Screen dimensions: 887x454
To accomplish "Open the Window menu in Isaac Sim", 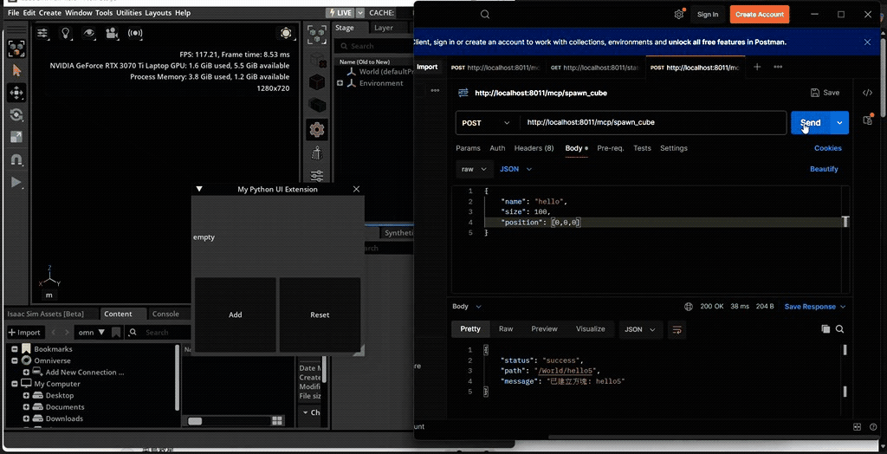I will pyautogui.click(x=79, y=12).
